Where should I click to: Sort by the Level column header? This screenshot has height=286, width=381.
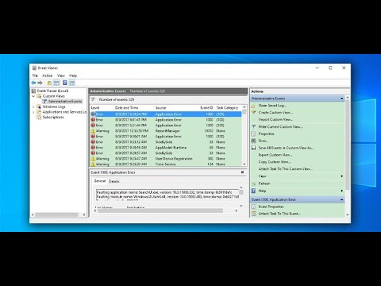point(102,108)
